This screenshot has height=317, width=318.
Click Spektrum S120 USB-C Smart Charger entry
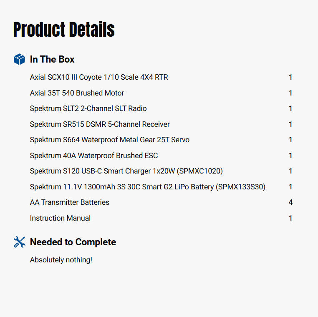[x=126, y=171]
